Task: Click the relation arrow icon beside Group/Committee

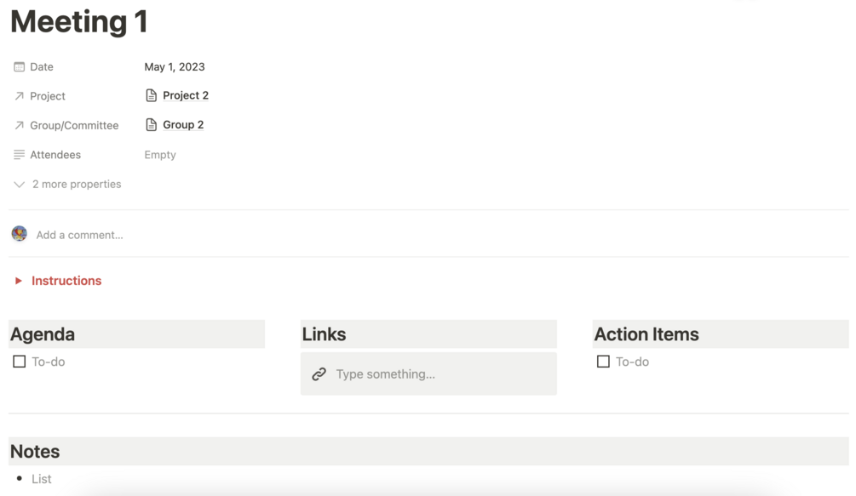Action: [19, 125]
